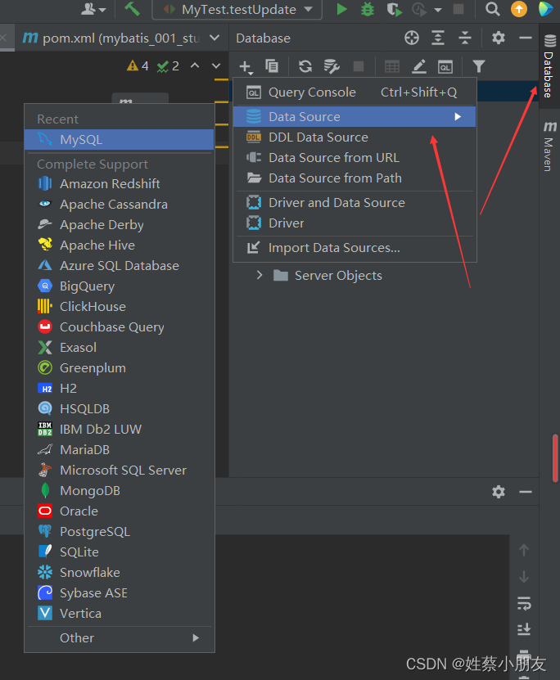The width and height of the screenshot is (560, 680).
Task: Run with coverage shield icon
Action: tap(394, 9)
